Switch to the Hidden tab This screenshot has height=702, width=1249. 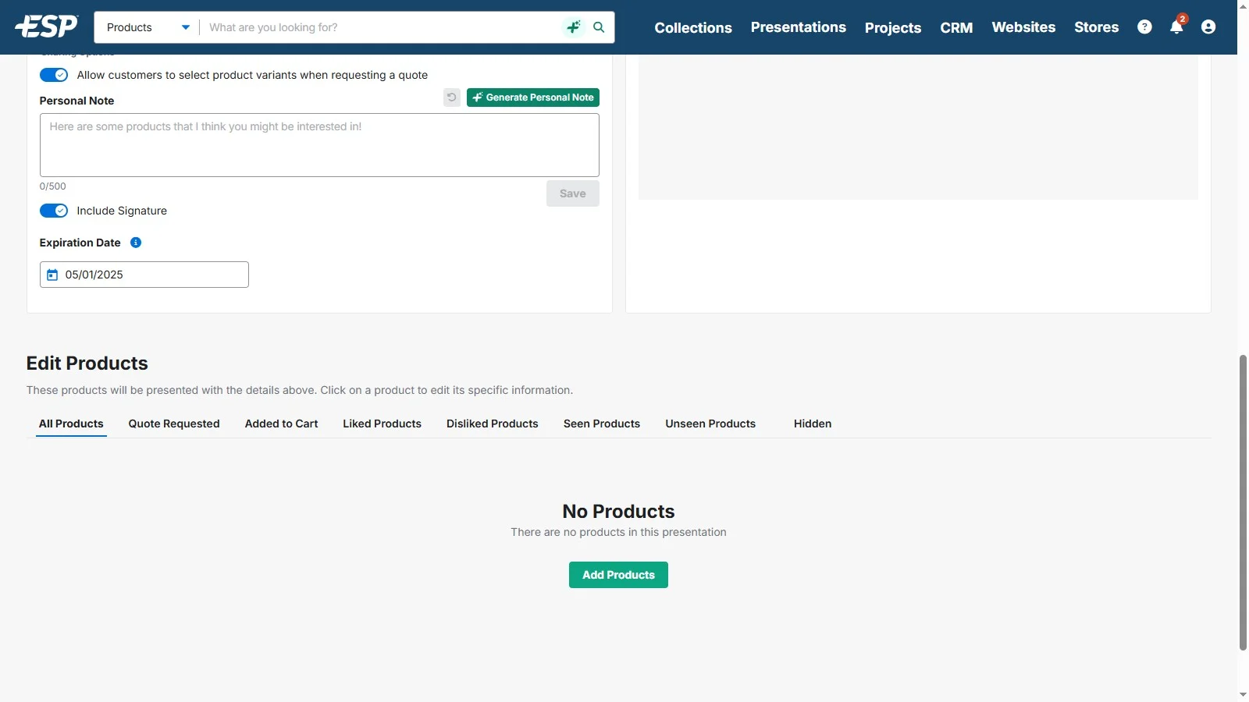point(813,424)
